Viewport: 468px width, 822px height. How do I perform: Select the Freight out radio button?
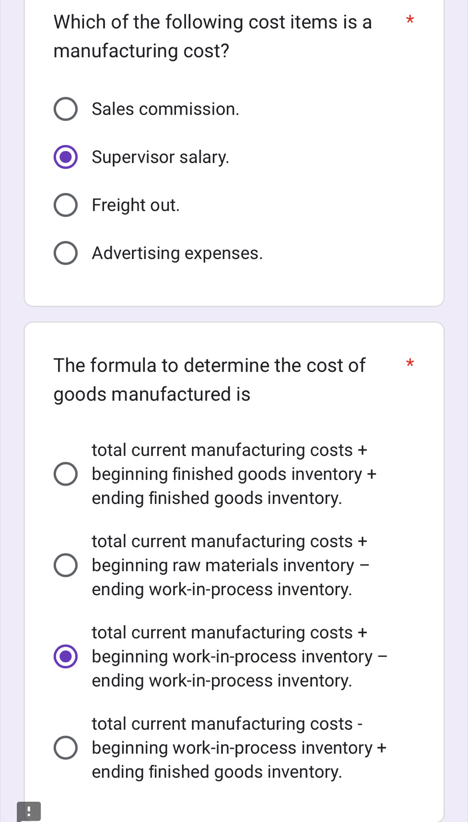pos(65,205)
